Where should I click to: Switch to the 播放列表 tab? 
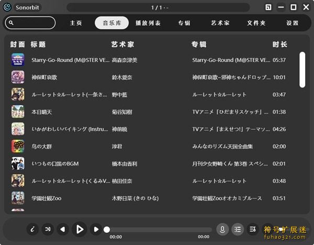148,23
